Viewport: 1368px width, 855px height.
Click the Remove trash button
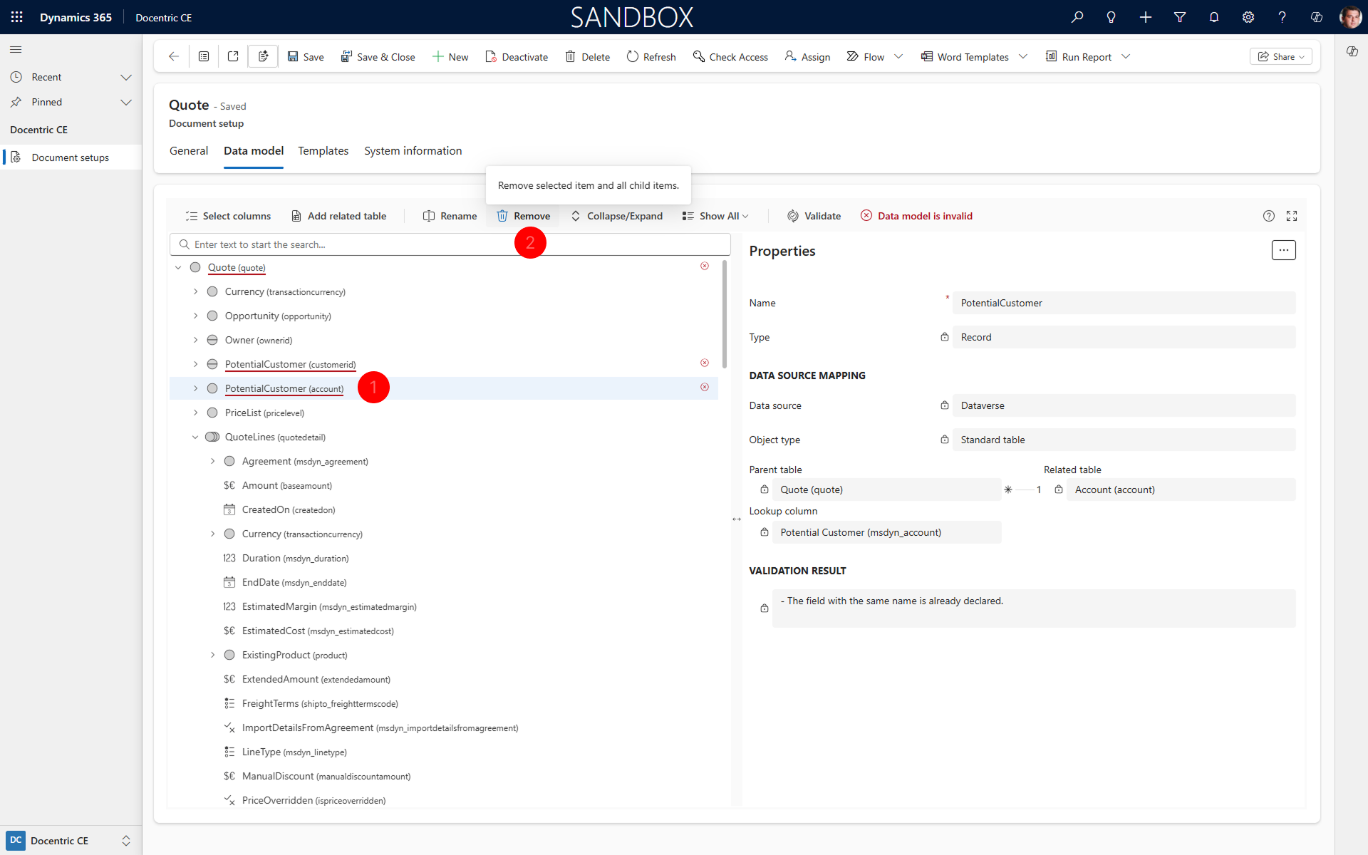pyautogui.click(x=524, y=216)
